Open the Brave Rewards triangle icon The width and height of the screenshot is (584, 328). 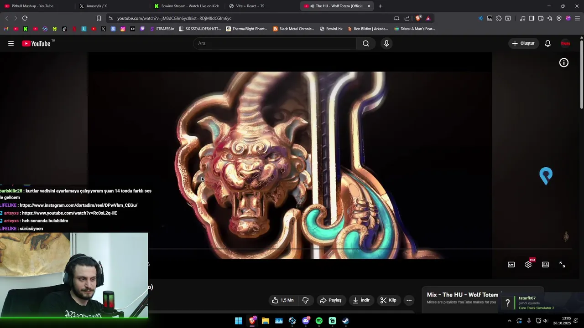[x=428, y=18]
